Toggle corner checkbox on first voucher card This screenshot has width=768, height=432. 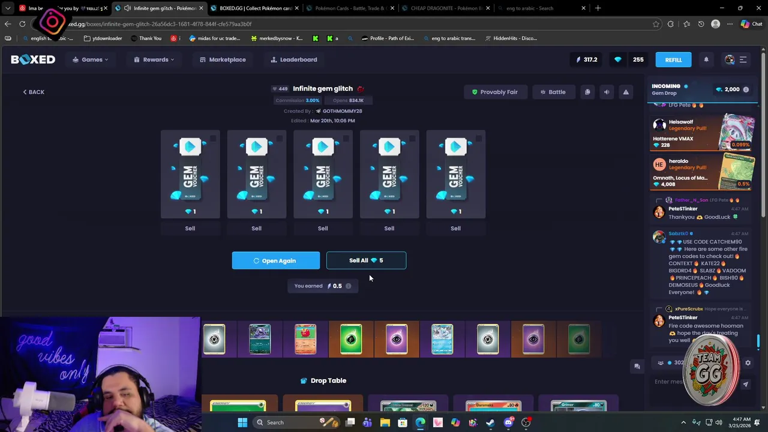pyautogui.click(x=213, y=139)
